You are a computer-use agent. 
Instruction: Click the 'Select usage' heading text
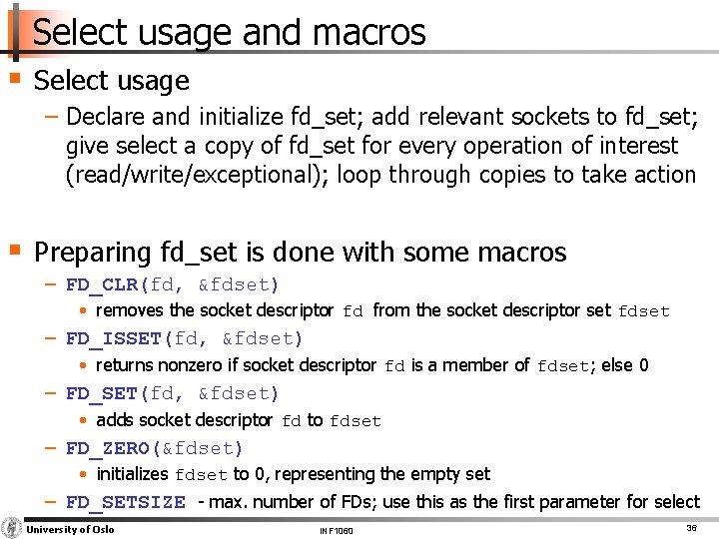[111, 80]
